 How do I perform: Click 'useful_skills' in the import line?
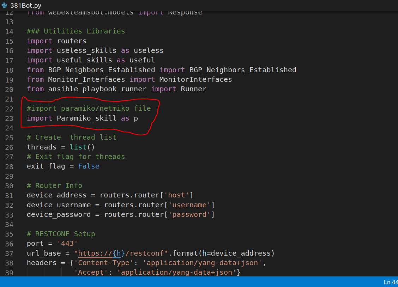[84, 60]
